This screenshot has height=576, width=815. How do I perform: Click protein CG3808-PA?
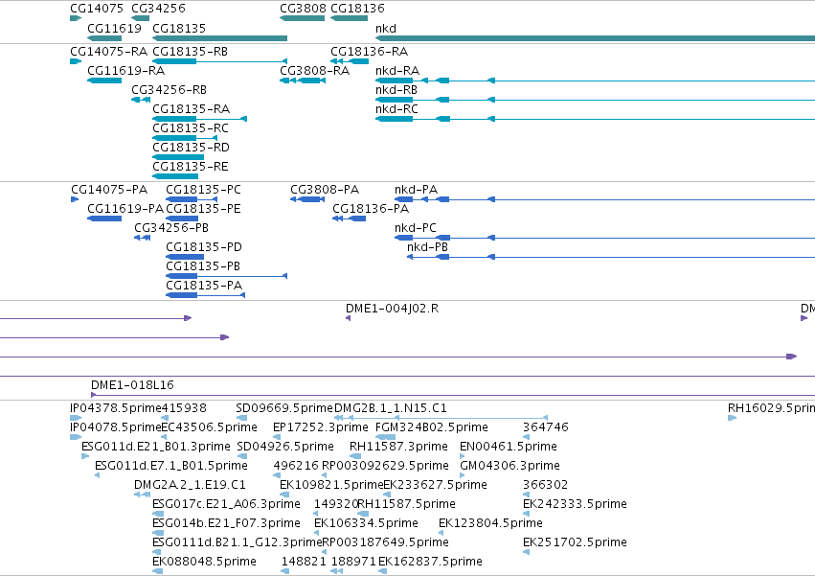(325, 190)
